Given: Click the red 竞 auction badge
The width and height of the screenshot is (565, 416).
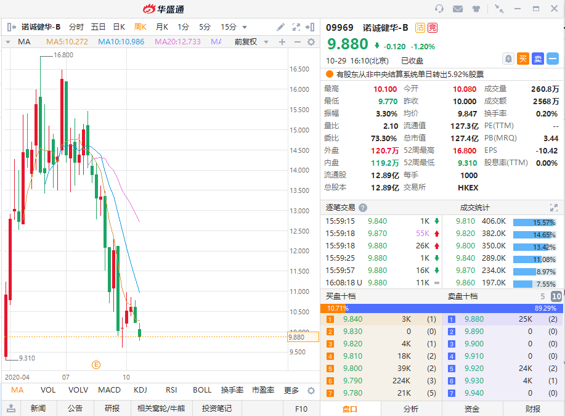Looking at the screenshot, I should pyautogui.click(x=433, y=28).
